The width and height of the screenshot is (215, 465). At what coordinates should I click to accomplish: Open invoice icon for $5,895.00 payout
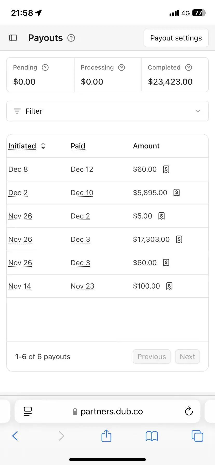(177, 193)
